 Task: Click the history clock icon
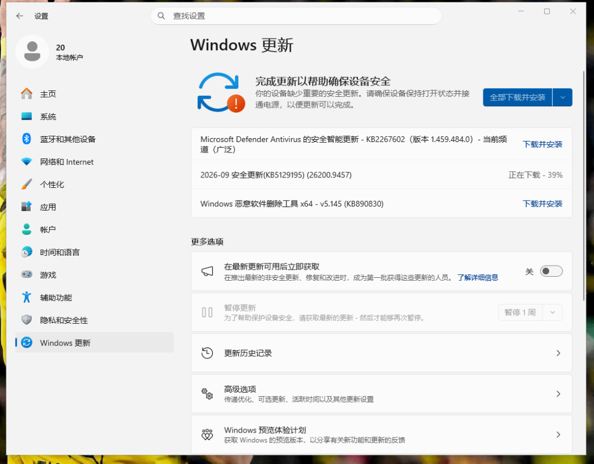click(x=207, y=353)
